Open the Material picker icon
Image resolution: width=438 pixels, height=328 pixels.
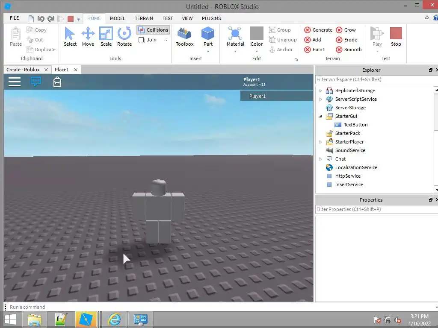click(x=235, y=33)
